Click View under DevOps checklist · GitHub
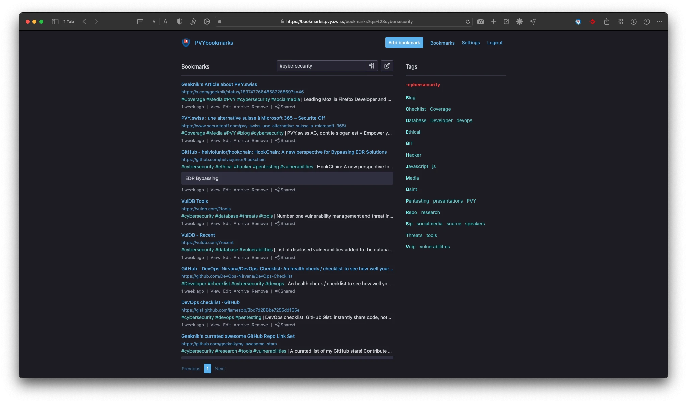The width and height of the screenshot is (687, 403). 215,325
